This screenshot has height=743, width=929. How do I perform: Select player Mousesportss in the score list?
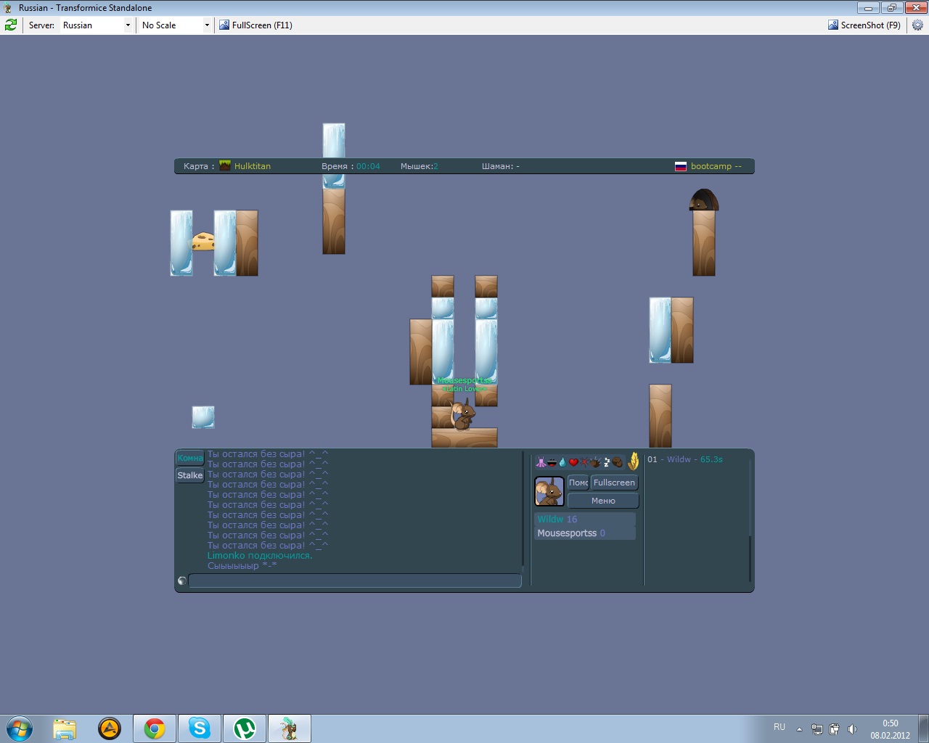click(585, 533)
